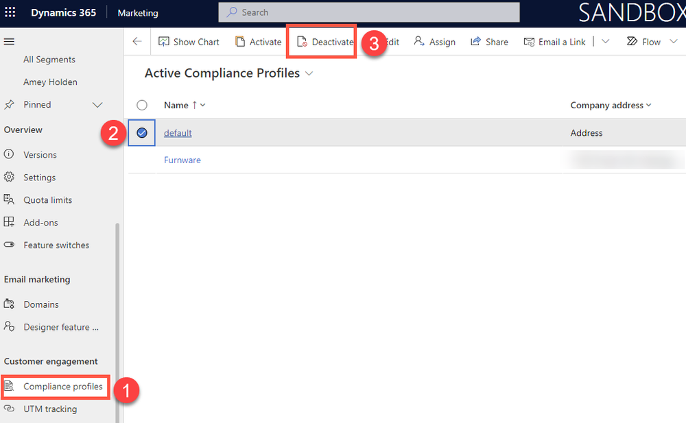Select the Email a Link command

[x=554, y=42]
